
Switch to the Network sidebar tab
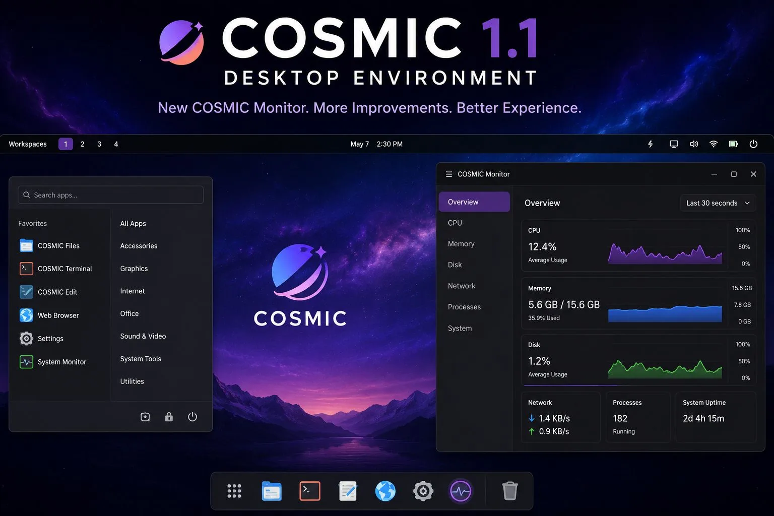pyautogui.click(x=462, y=286)
